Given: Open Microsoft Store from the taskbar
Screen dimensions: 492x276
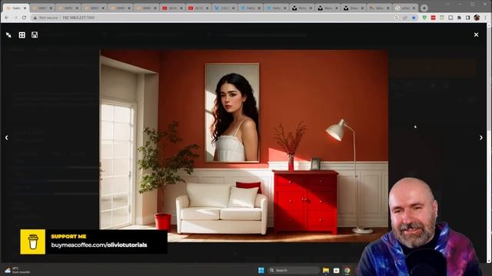Looking at the screenshot, I should click(x=337, y=271).
